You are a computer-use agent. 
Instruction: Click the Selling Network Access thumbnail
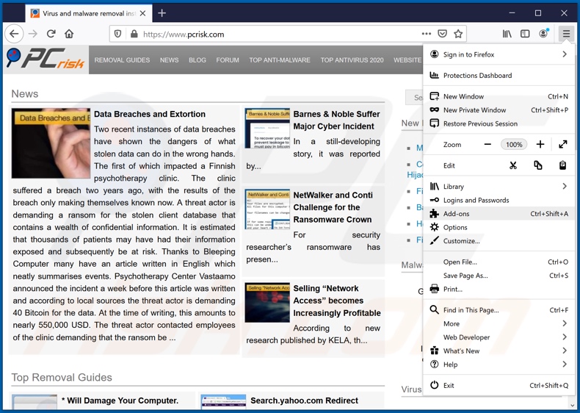267,302
